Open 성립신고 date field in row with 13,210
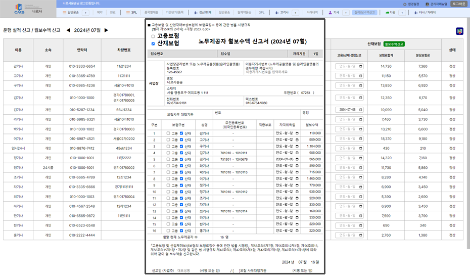 349,129
